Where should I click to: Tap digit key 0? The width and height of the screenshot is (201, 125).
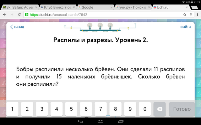(x=145, y=109)
